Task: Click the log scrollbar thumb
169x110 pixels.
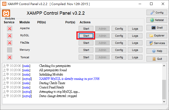Action: coord(164,89)
